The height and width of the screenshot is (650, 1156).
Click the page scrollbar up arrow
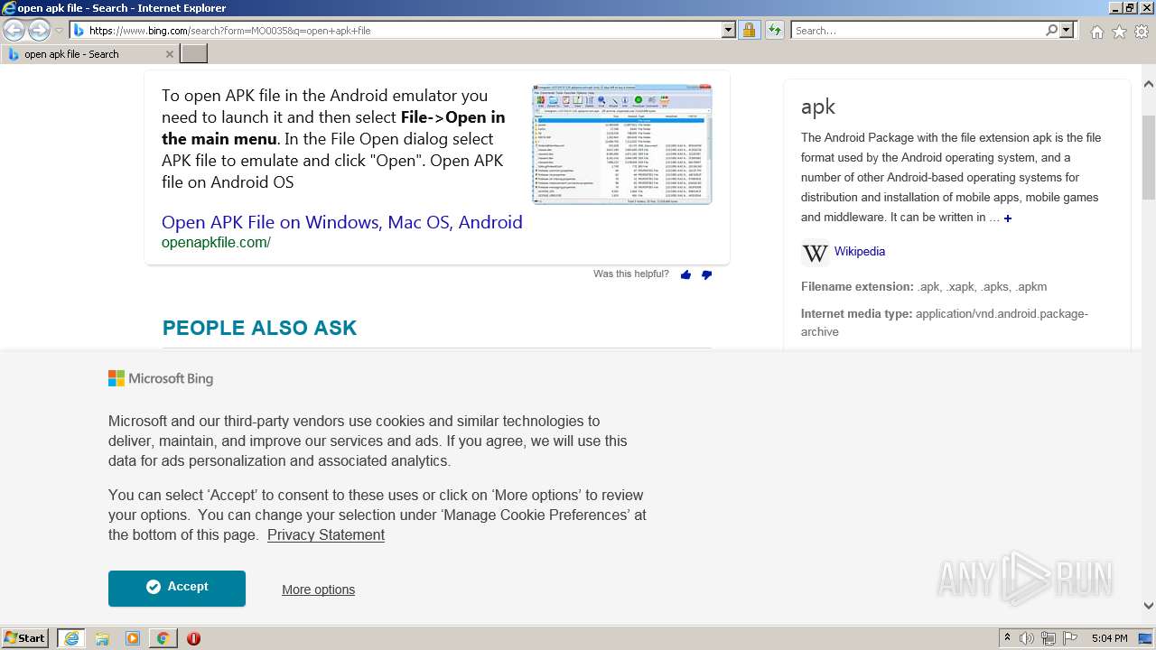point(1149,84)
